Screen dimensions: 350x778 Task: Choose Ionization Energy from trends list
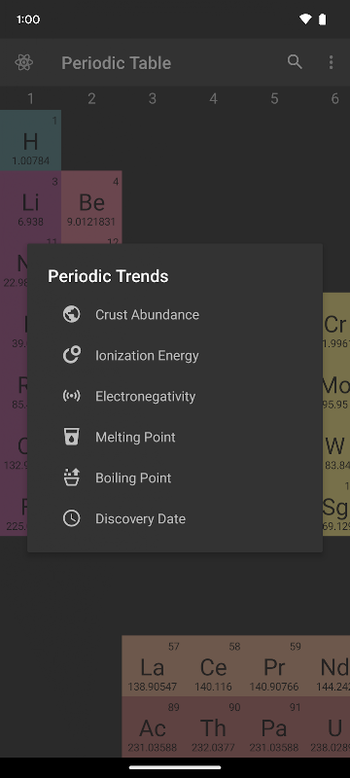click(174, 355)
